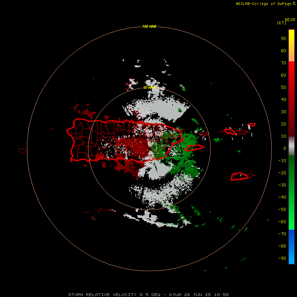Click the NEXR label above the color bar

click(x=290, y=20)
